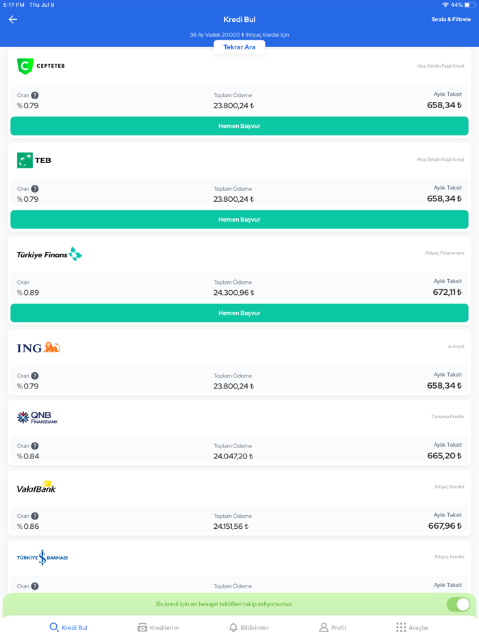The height and width of the screenshot is (639, 479).
Task: Open the Araçlar tools tab
Action: (412, 627)
